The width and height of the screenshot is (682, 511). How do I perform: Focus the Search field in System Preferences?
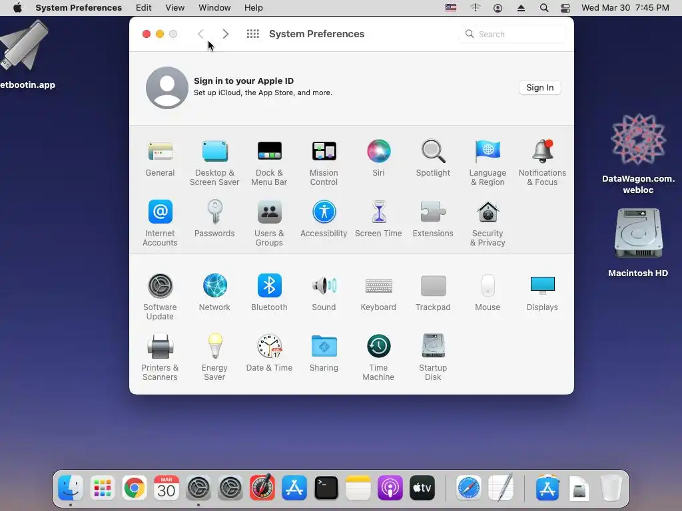tap(513, 34)
